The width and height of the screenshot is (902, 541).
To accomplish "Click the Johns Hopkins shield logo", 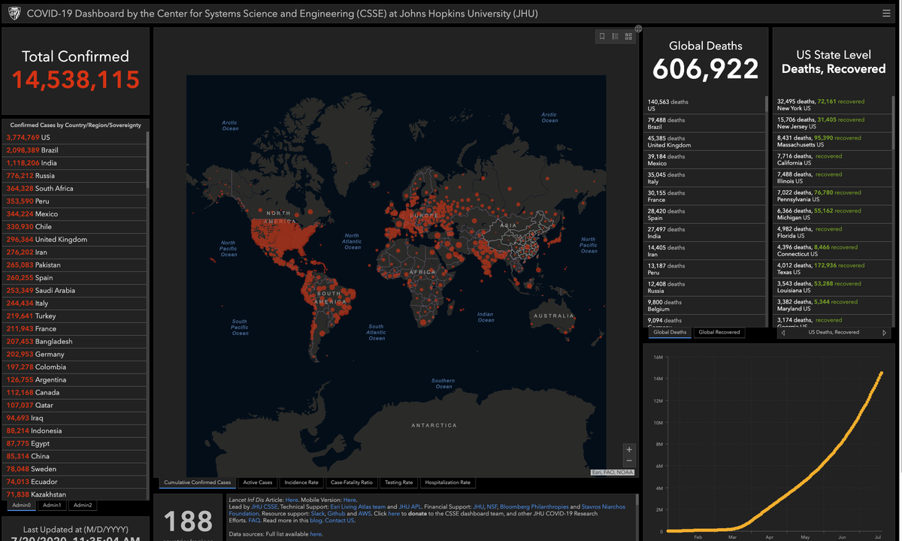I will click(x=14, y=14).
